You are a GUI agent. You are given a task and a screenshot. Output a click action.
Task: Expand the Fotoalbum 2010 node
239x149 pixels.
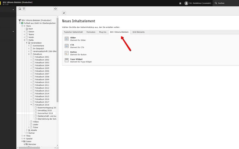[x=31, y=82]
